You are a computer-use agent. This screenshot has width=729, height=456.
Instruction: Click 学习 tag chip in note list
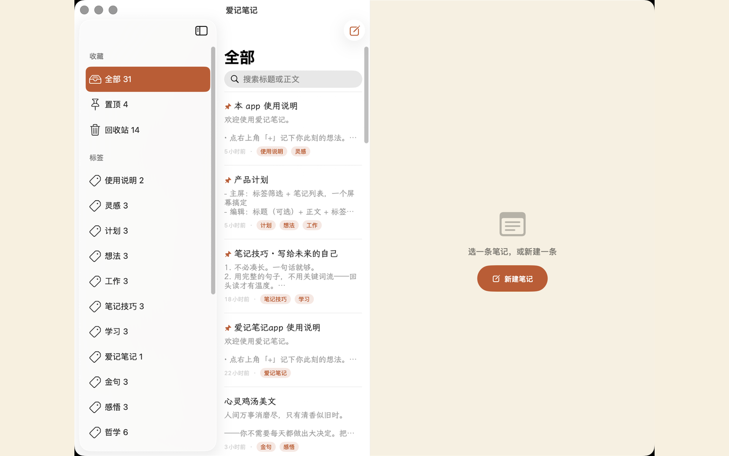click(x=304, y=299)
